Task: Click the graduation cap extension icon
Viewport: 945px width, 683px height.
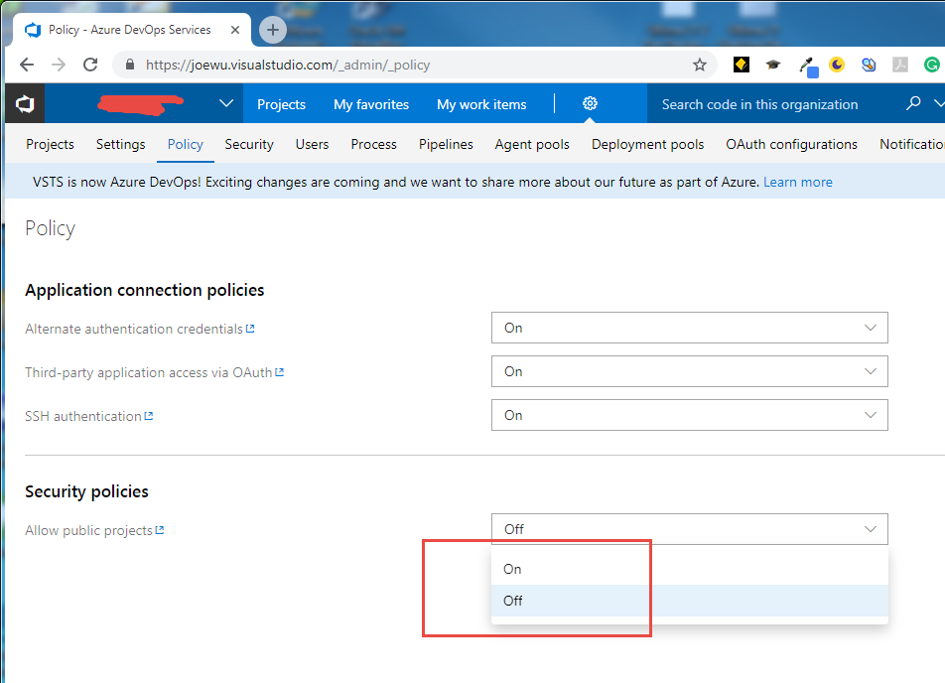Action: 773,65
